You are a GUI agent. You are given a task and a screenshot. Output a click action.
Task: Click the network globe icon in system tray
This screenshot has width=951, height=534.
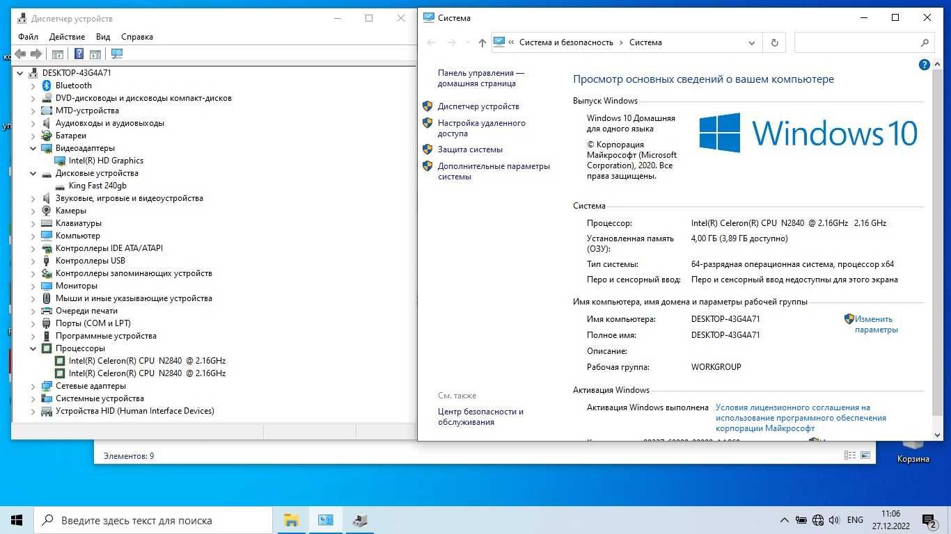(818, 520)
